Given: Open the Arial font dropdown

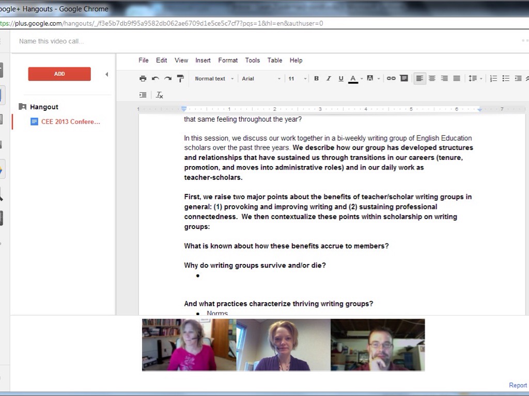Looking at the screenshot, I should pos(261,78).
